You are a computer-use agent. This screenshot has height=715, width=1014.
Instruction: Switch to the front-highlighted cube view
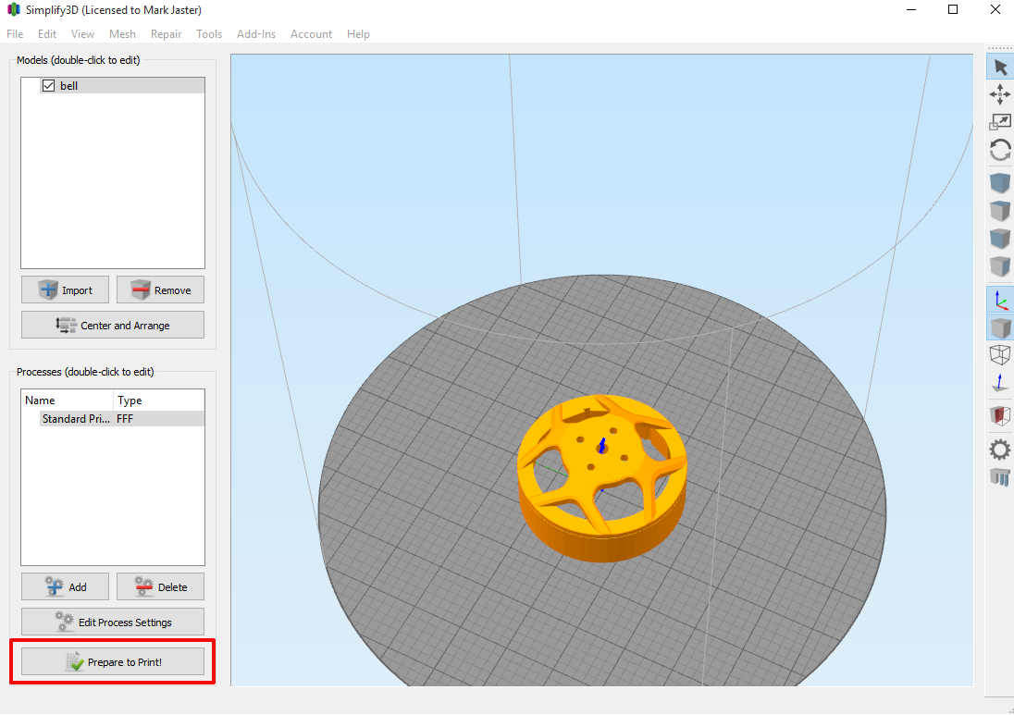[1000, 239]
